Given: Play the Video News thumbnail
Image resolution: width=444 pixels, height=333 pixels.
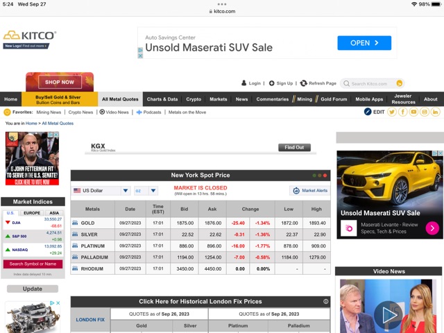Looking at the screenshot, I should 388,314.
